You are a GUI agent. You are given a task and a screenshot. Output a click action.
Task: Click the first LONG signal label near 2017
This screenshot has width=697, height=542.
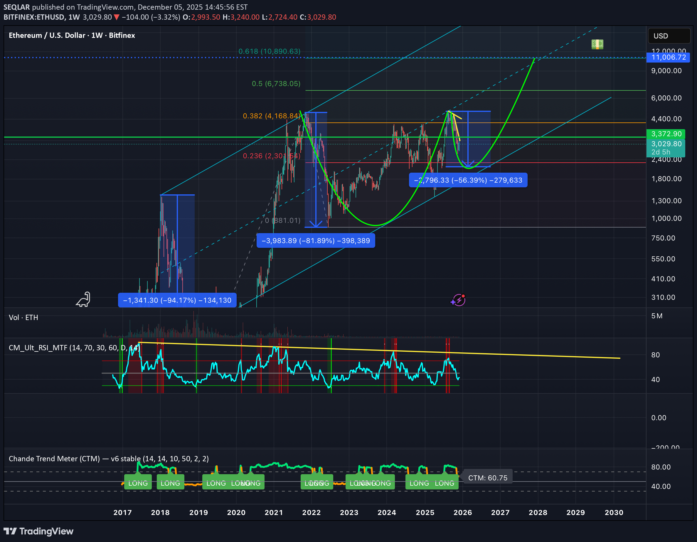click(138, 483)
